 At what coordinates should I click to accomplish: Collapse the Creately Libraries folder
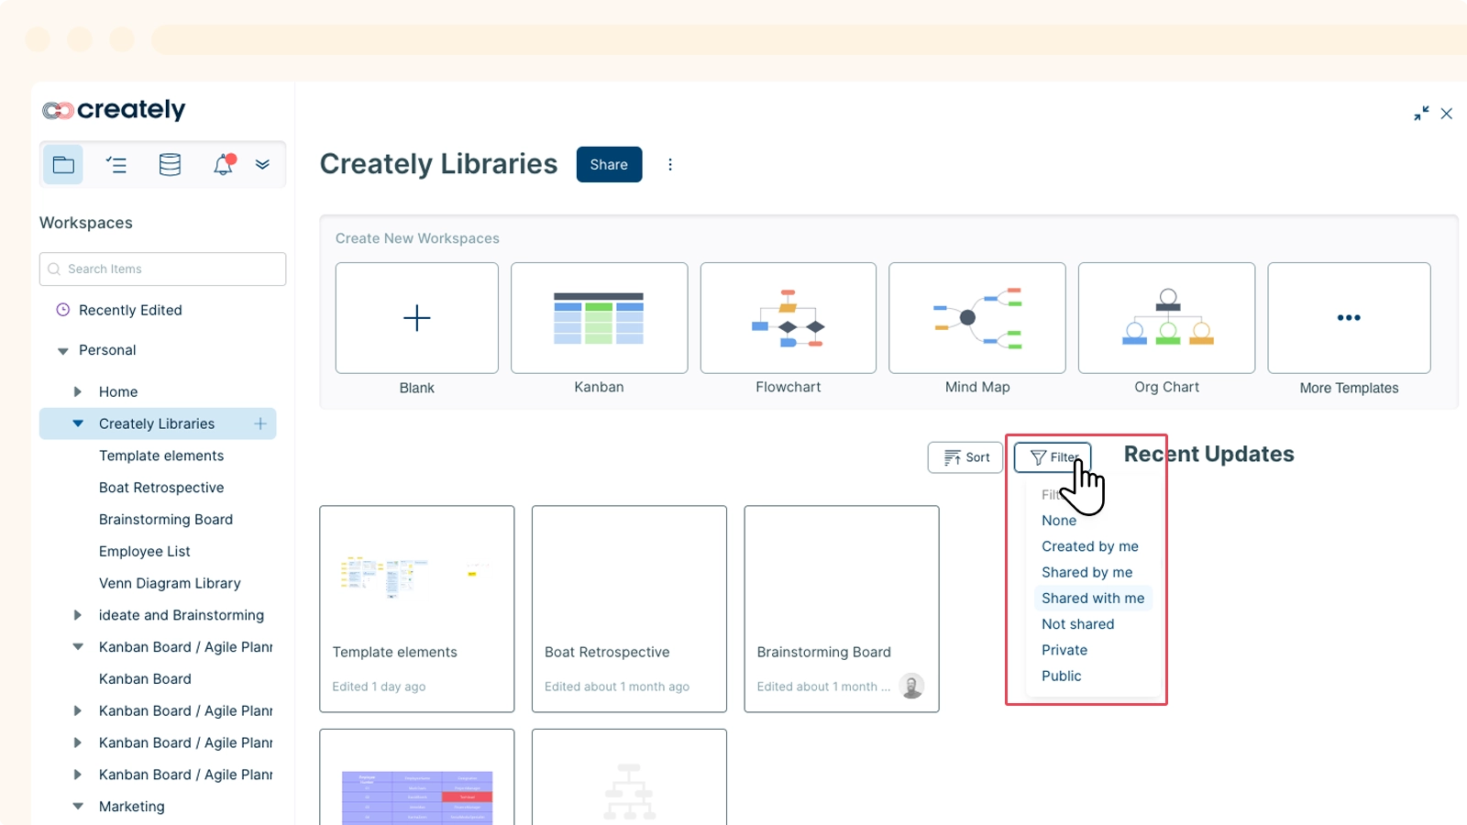(x=78, y=423)
